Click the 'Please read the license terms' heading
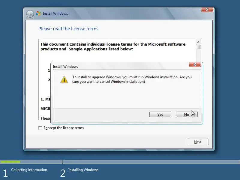The height and width of the screenshot is (180, 240). pos(68,29)
